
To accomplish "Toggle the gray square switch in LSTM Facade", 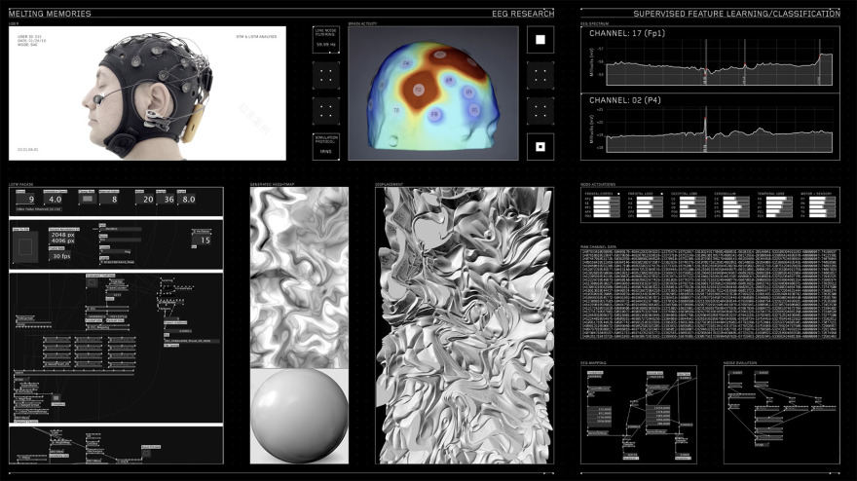I will click(87, 199).
